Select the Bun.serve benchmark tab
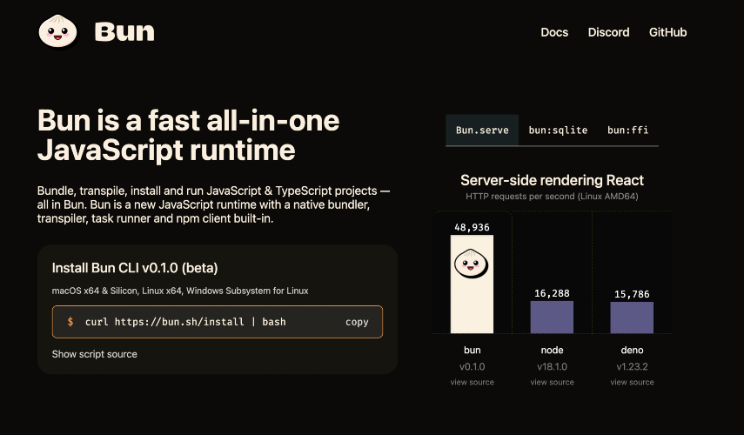 [x=482, y=130]
